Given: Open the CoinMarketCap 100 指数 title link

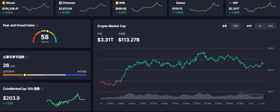Looking at the screenshot, I should 21,89.
